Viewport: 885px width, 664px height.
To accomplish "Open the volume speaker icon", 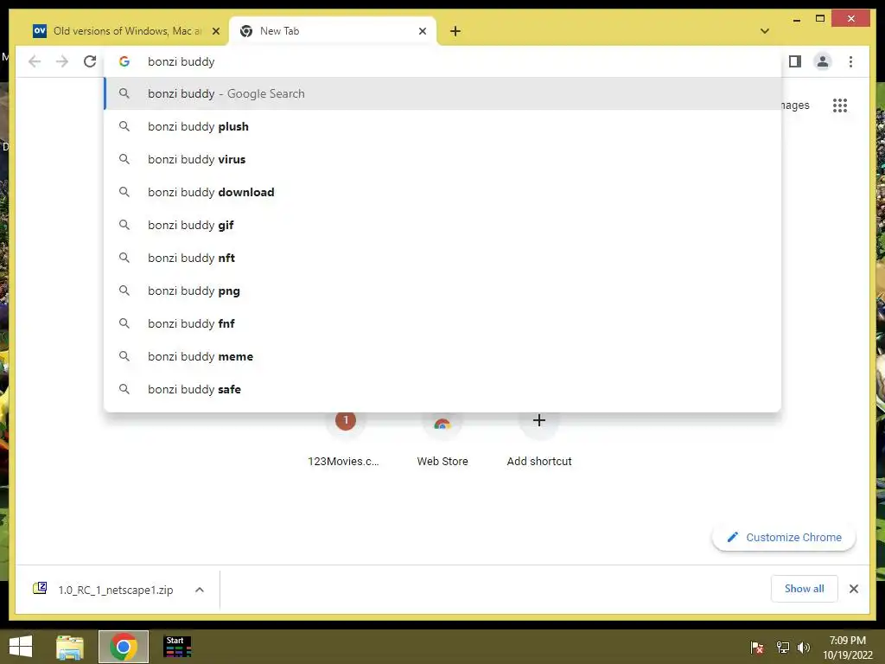I will tap(803, 648).
